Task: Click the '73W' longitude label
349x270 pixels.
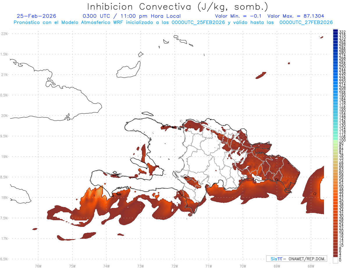Action: click(x=140, y=266)
